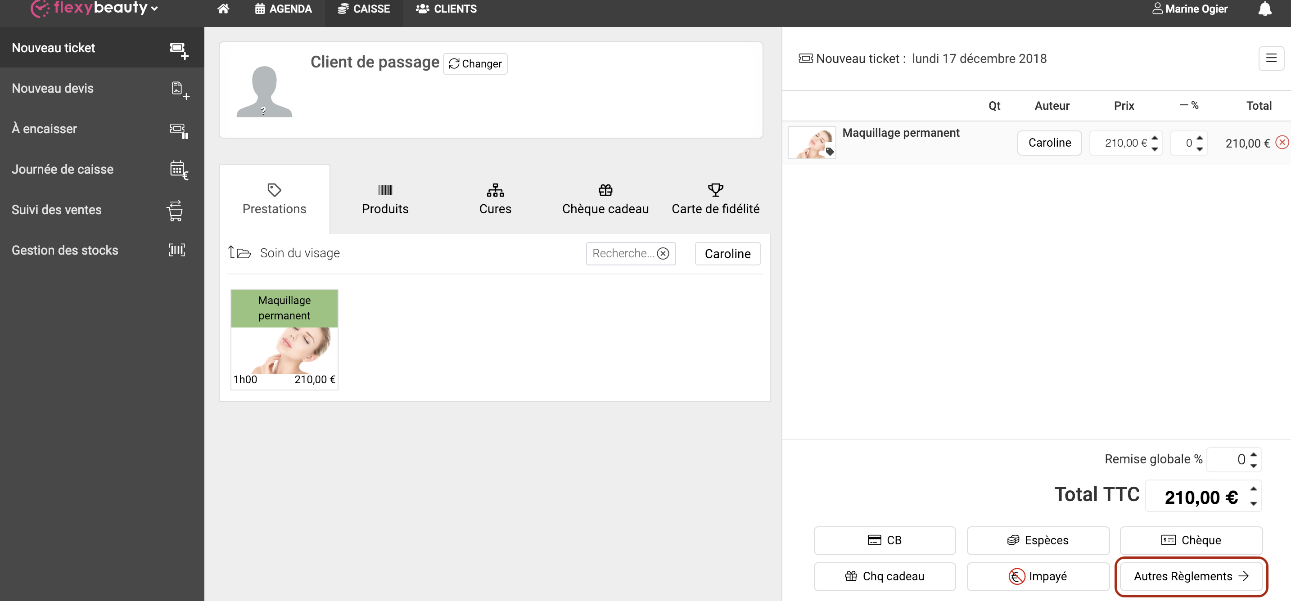The width and height of the screenshot is (1291, 601).
Task: Pay with Chèque
Action: click(x=1190, y=540)
